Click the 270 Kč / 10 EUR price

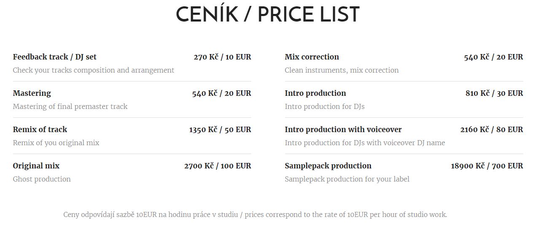pos(222,57)
